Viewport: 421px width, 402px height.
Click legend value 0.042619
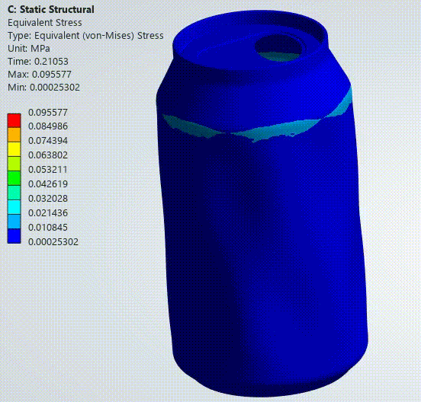(48, 183)
